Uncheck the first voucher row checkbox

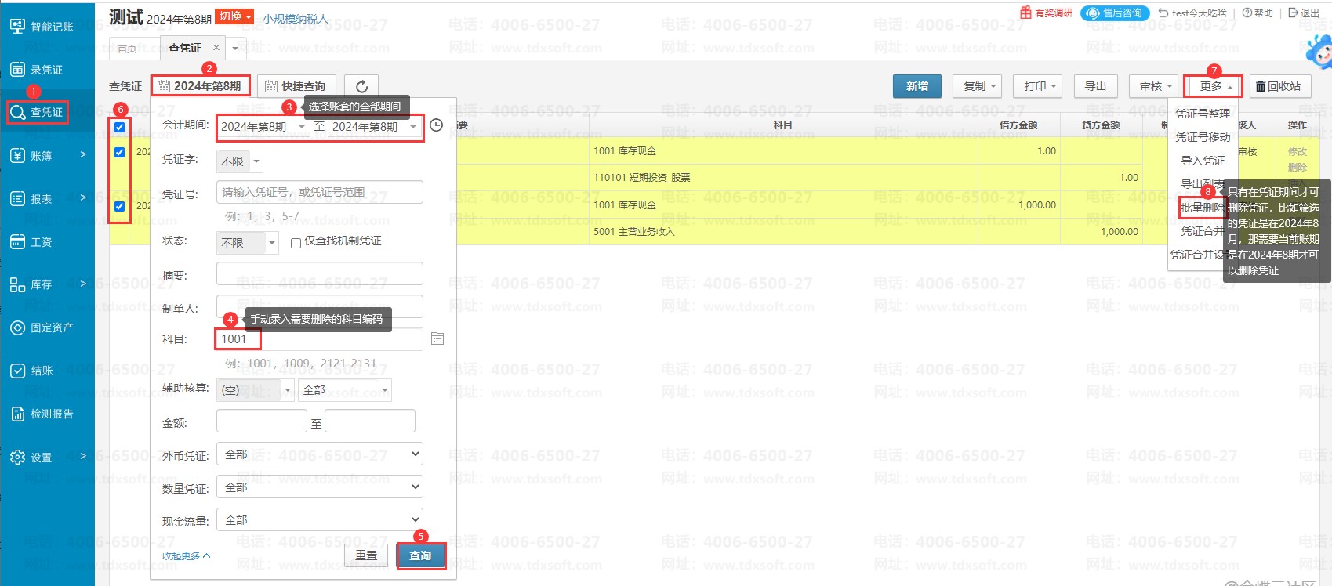coord(120,152)
